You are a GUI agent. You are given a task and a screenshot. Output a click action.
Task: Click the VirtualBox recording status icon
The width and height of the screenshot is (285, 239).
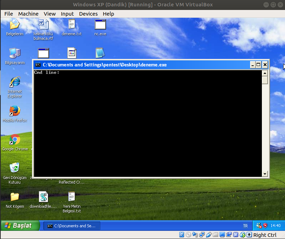(229, 235)
